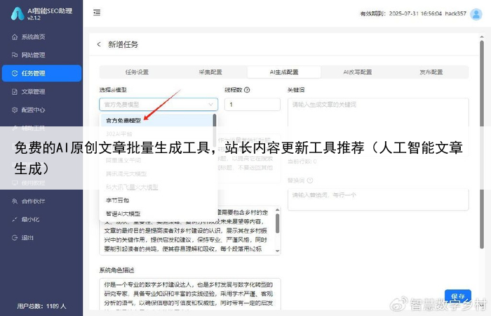Click the down arrow of prompt textarea scrollbar
The width and height of the screenshot is (491, 316).
(x=278, y=251)
